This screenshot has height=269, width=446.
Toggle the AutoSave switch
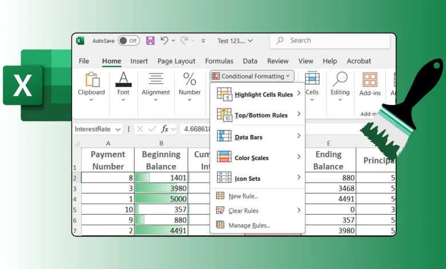coord(129,41)
